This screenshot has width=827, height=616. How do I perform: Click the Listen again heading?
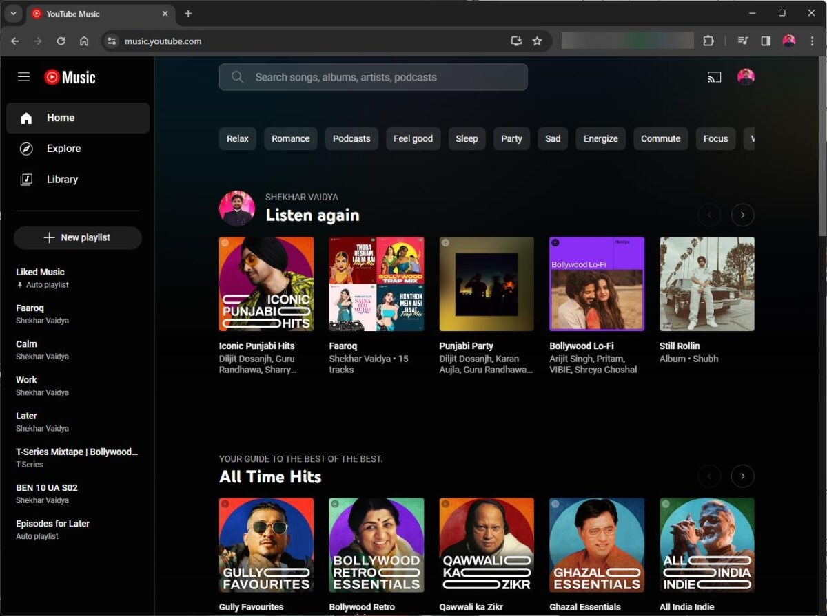pyautogui.click(x=312, y=215)
